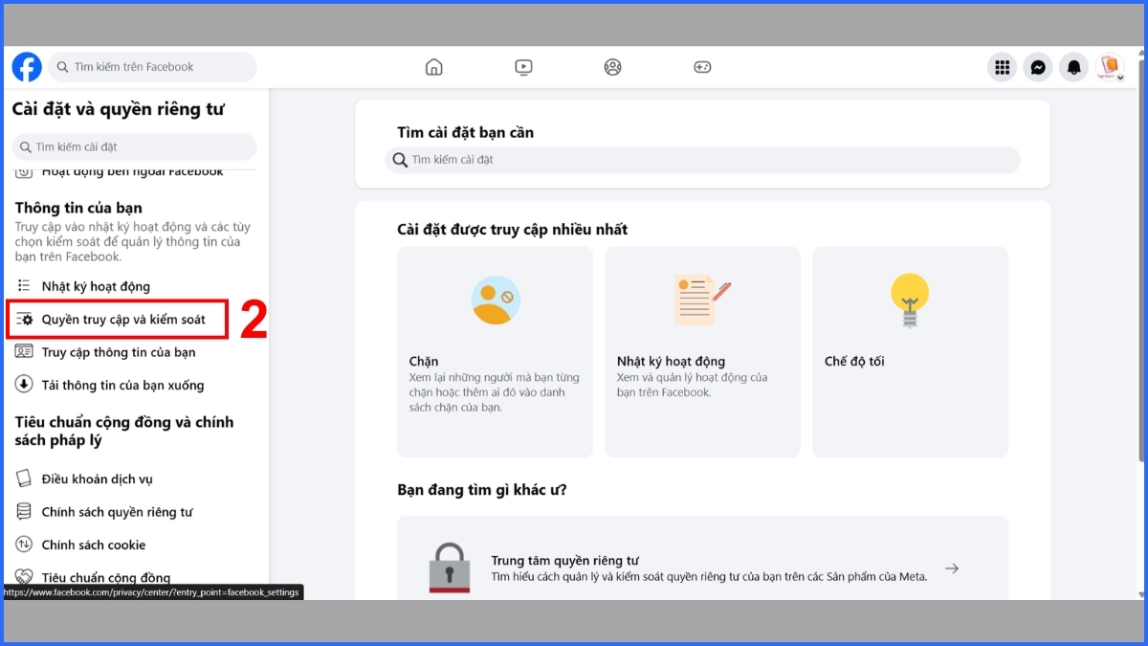
Task: Select the Home icon in top navigation
Action: [433, 67]
